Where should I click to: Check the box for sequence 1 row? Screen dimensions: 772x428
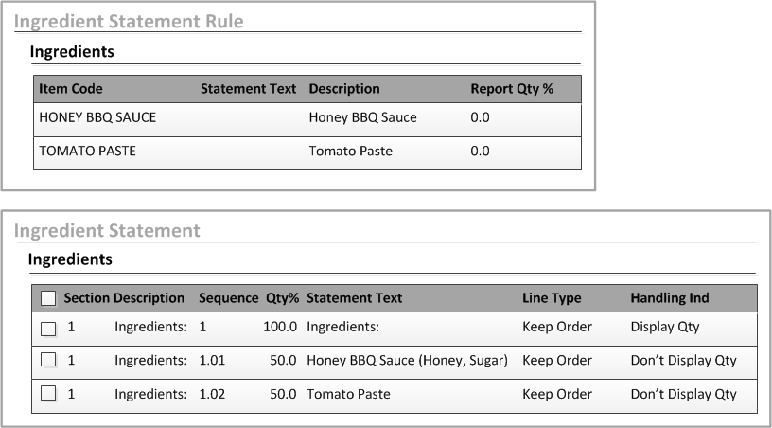48,330
